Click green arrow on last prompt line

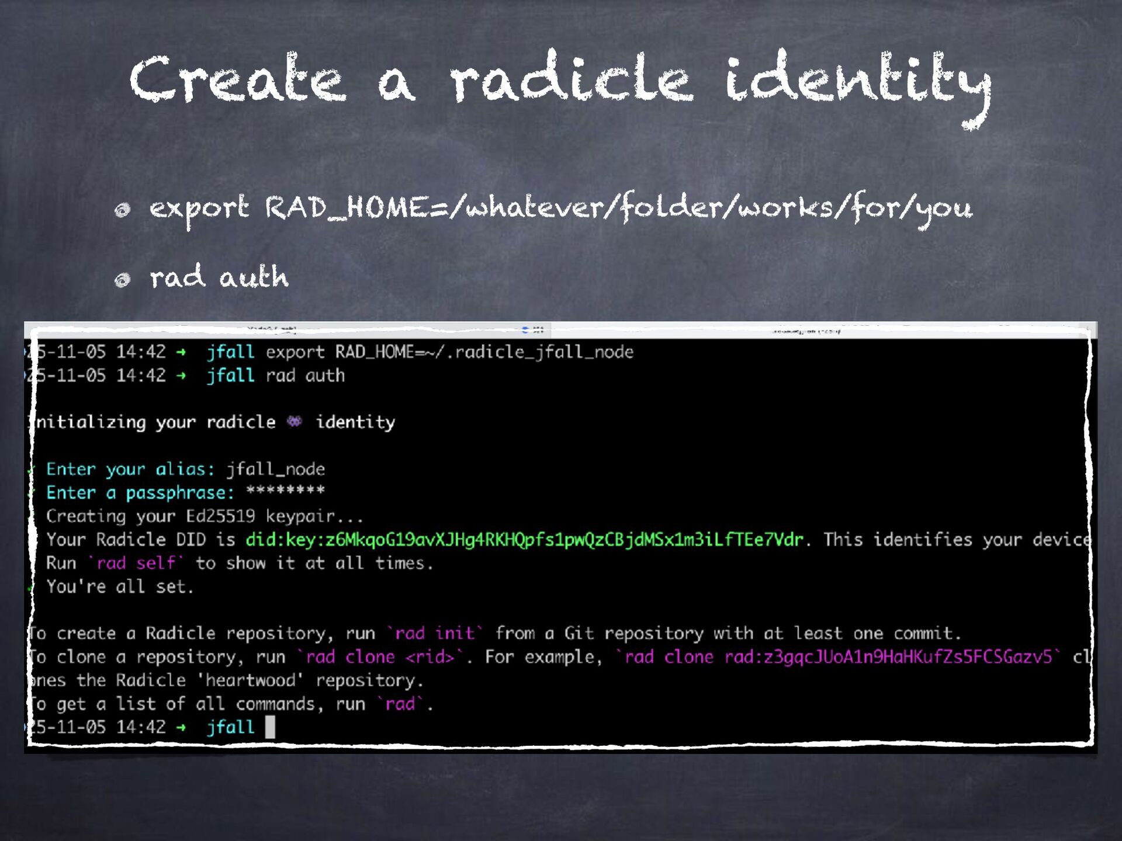tap(181, 728)
